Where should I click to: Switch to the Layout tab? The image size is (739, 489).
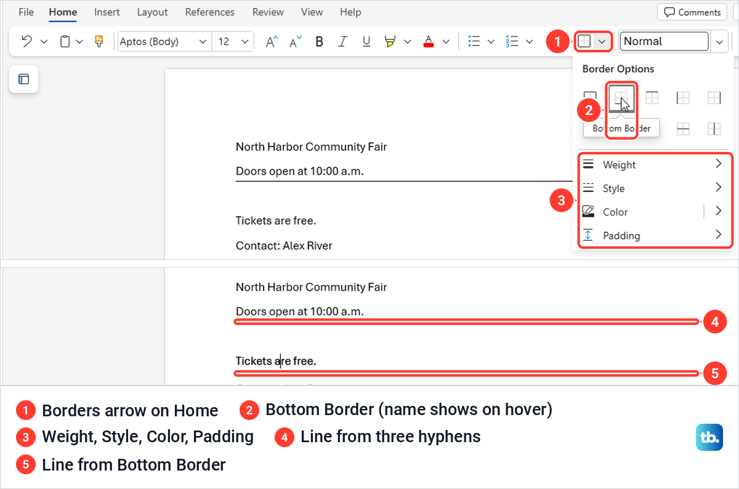(152, 12)
